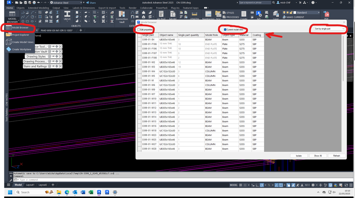The image size is (355, 198).
Task: Open the Labels & Dimensions tab
Action: coord(84,8)
